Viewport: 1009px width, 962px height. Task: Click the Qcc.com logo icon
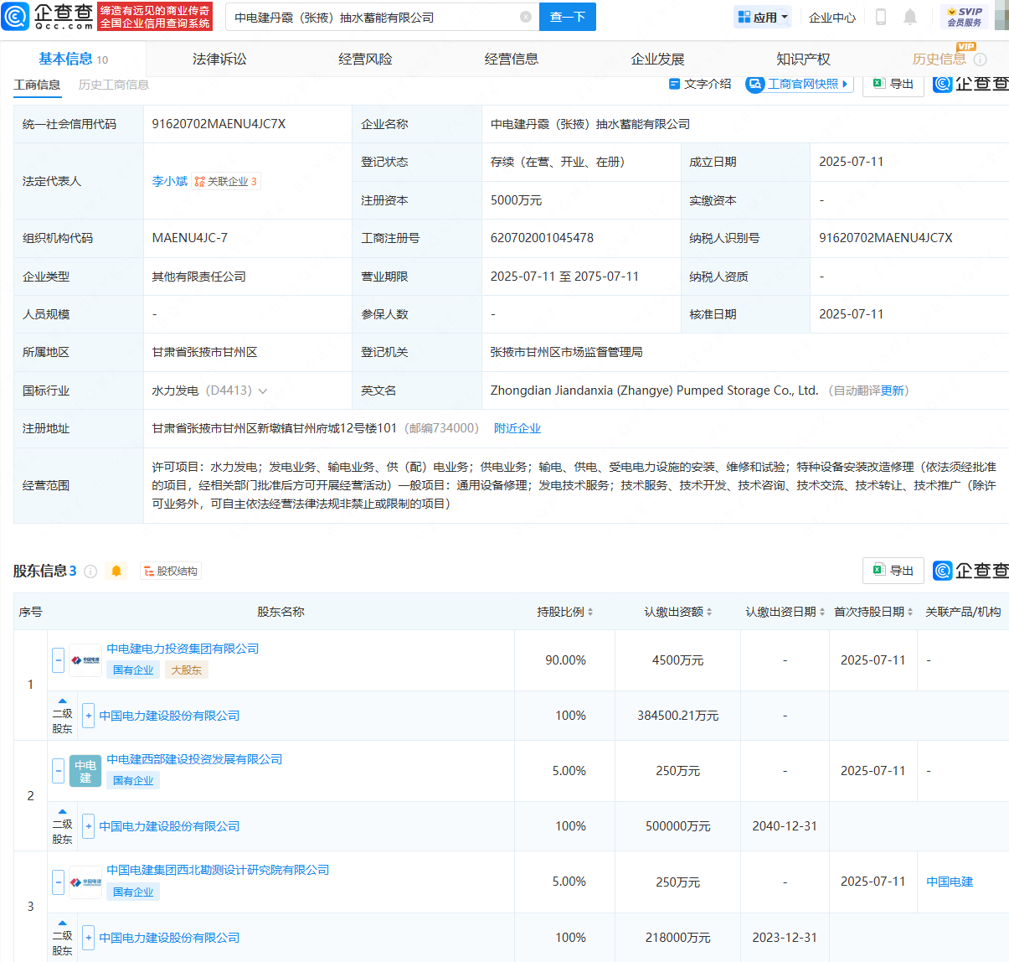[16, 16]
